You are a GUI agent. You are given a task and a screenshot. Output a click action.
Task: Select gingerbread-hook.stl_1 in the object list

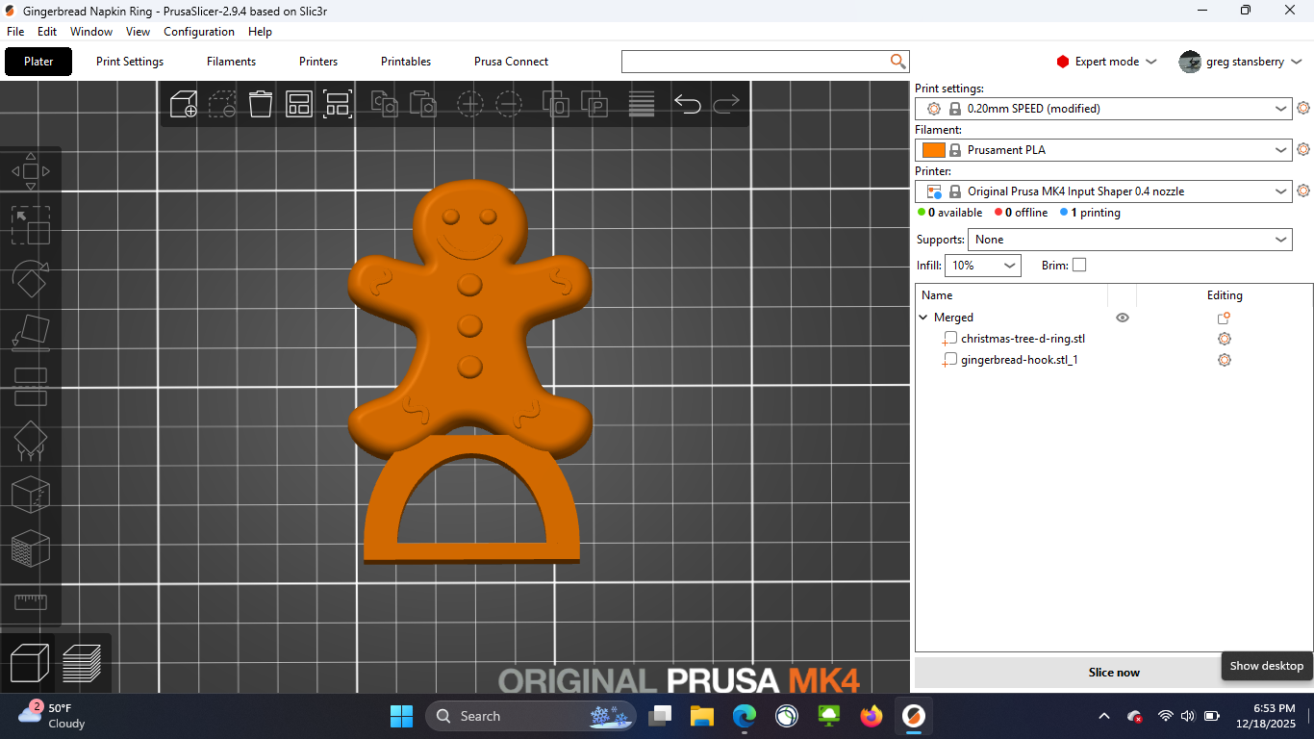click(1019, 360)
